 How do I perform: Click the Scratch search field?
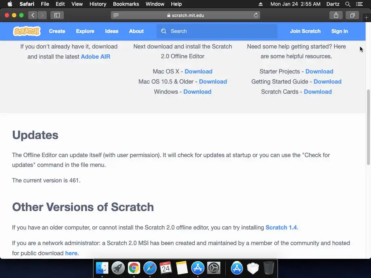click(x=217, y=31)
